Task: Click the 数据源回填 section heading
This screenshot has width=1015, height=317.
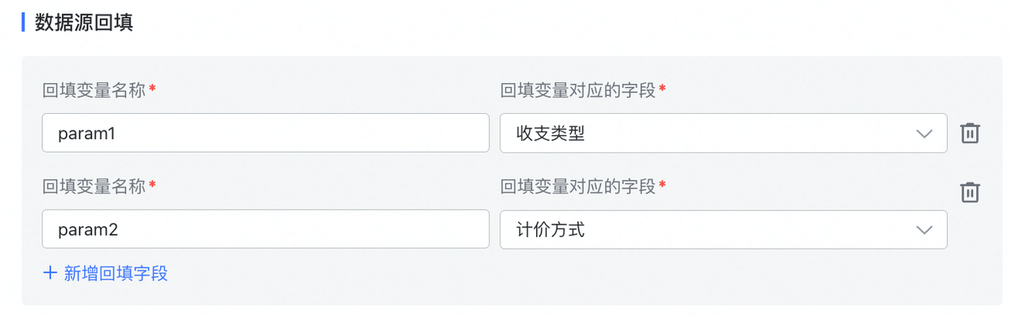Action: tap(83, 22)
